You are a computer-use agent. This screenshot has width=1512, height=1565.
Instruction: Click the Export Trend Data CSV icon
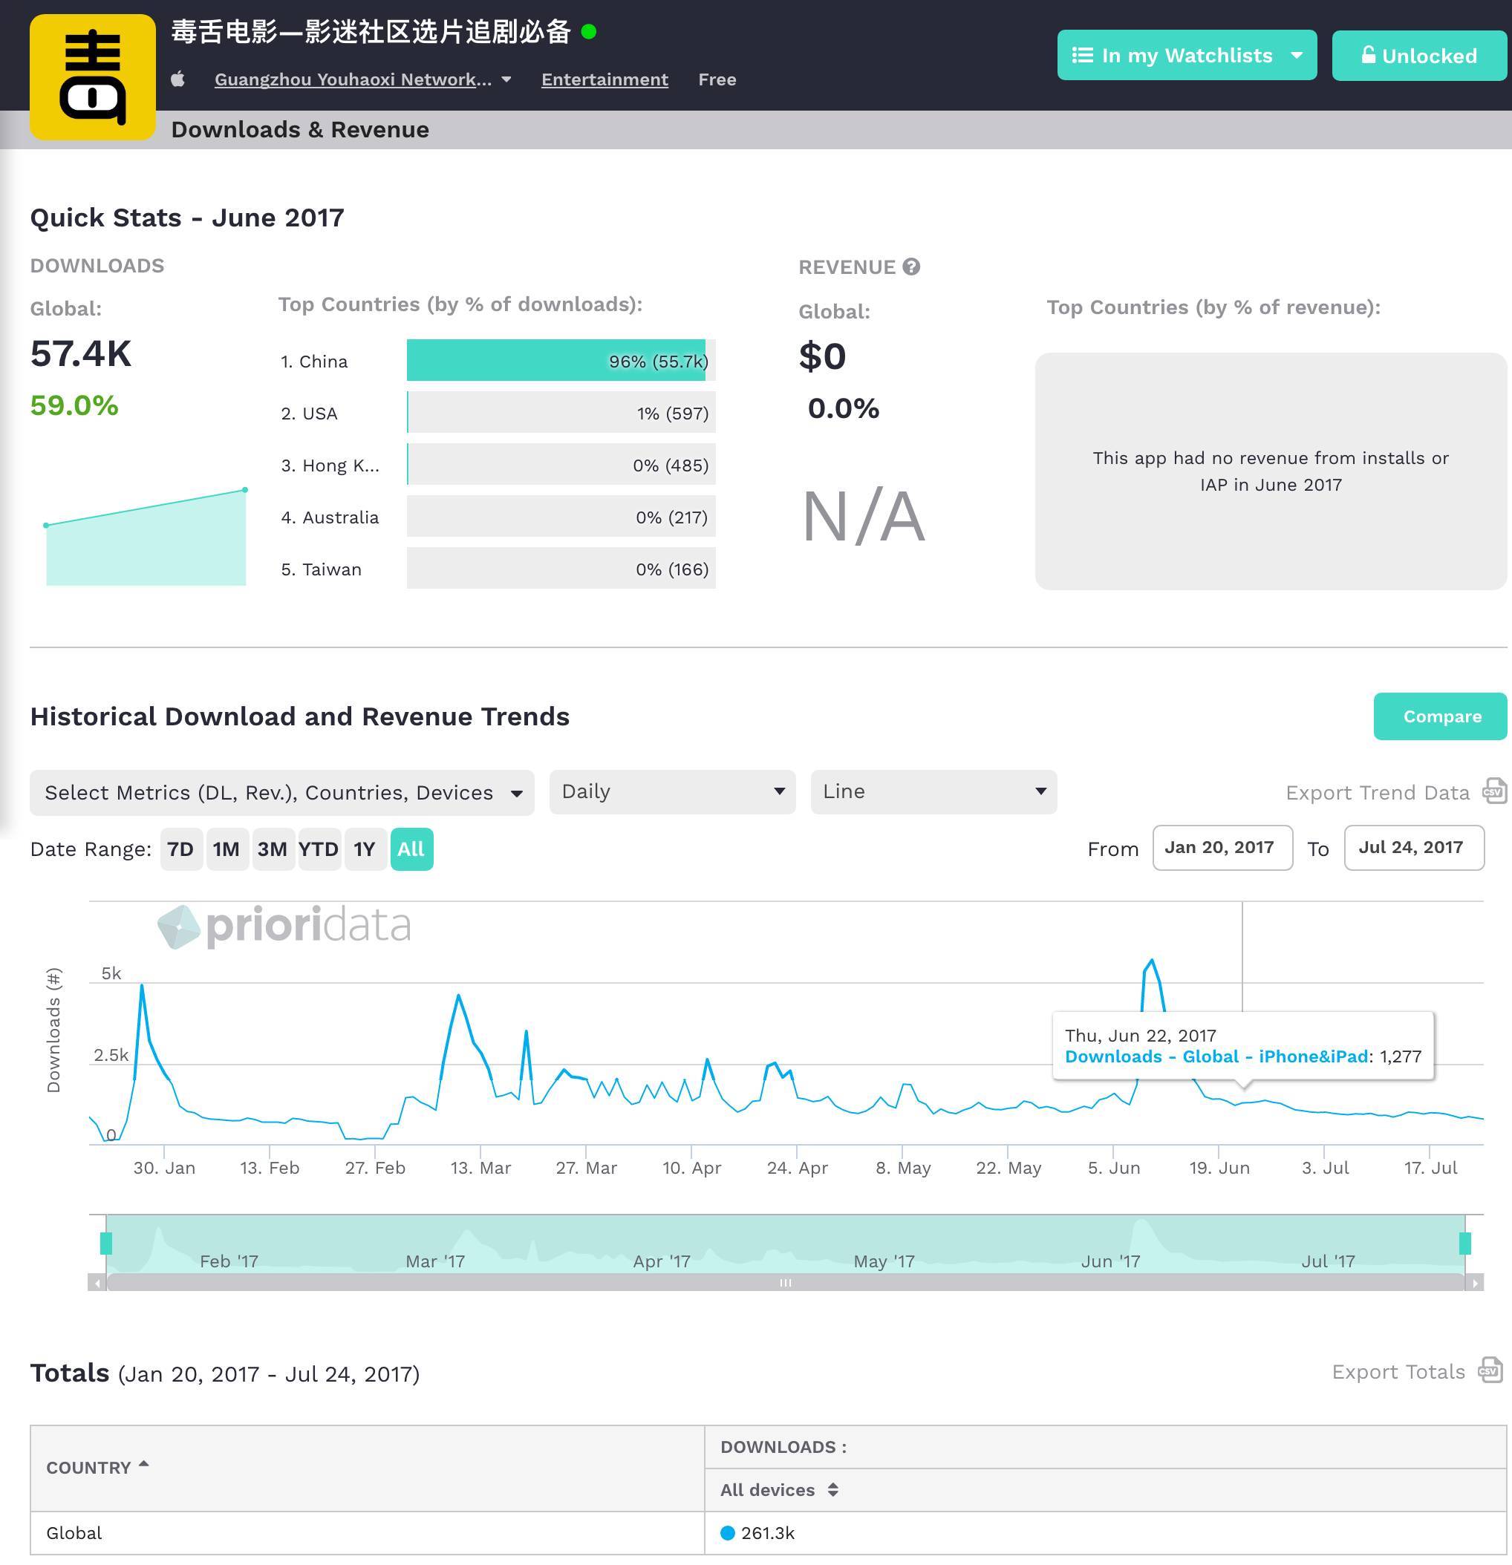point(1493,791)
